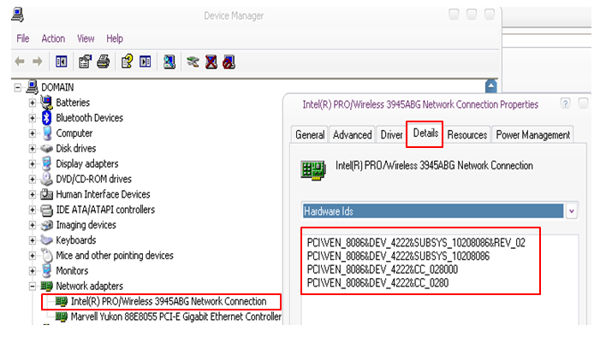Select Marvell Yukon 88E8055 Ethernet Controller

pyautogui.click(x=176, y=316)
